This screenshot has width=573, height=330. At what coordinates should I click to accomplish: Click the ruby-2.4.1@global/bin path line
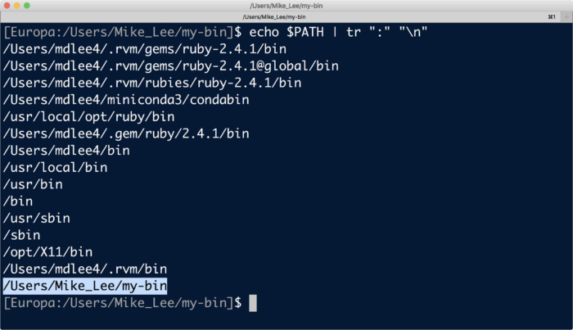(170, 66)
